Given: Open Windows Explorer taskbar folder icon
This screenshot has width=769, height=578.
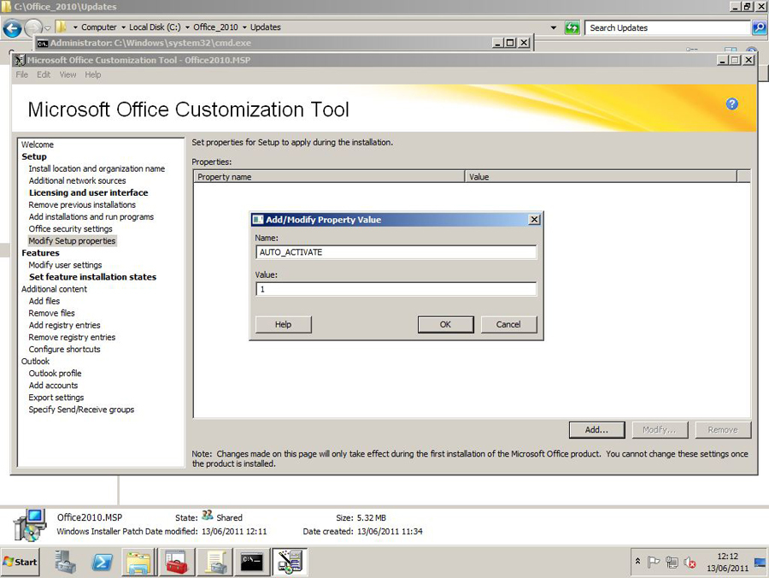Looking at the screenshot, I should pyautogui.click(x=138, y=563).
